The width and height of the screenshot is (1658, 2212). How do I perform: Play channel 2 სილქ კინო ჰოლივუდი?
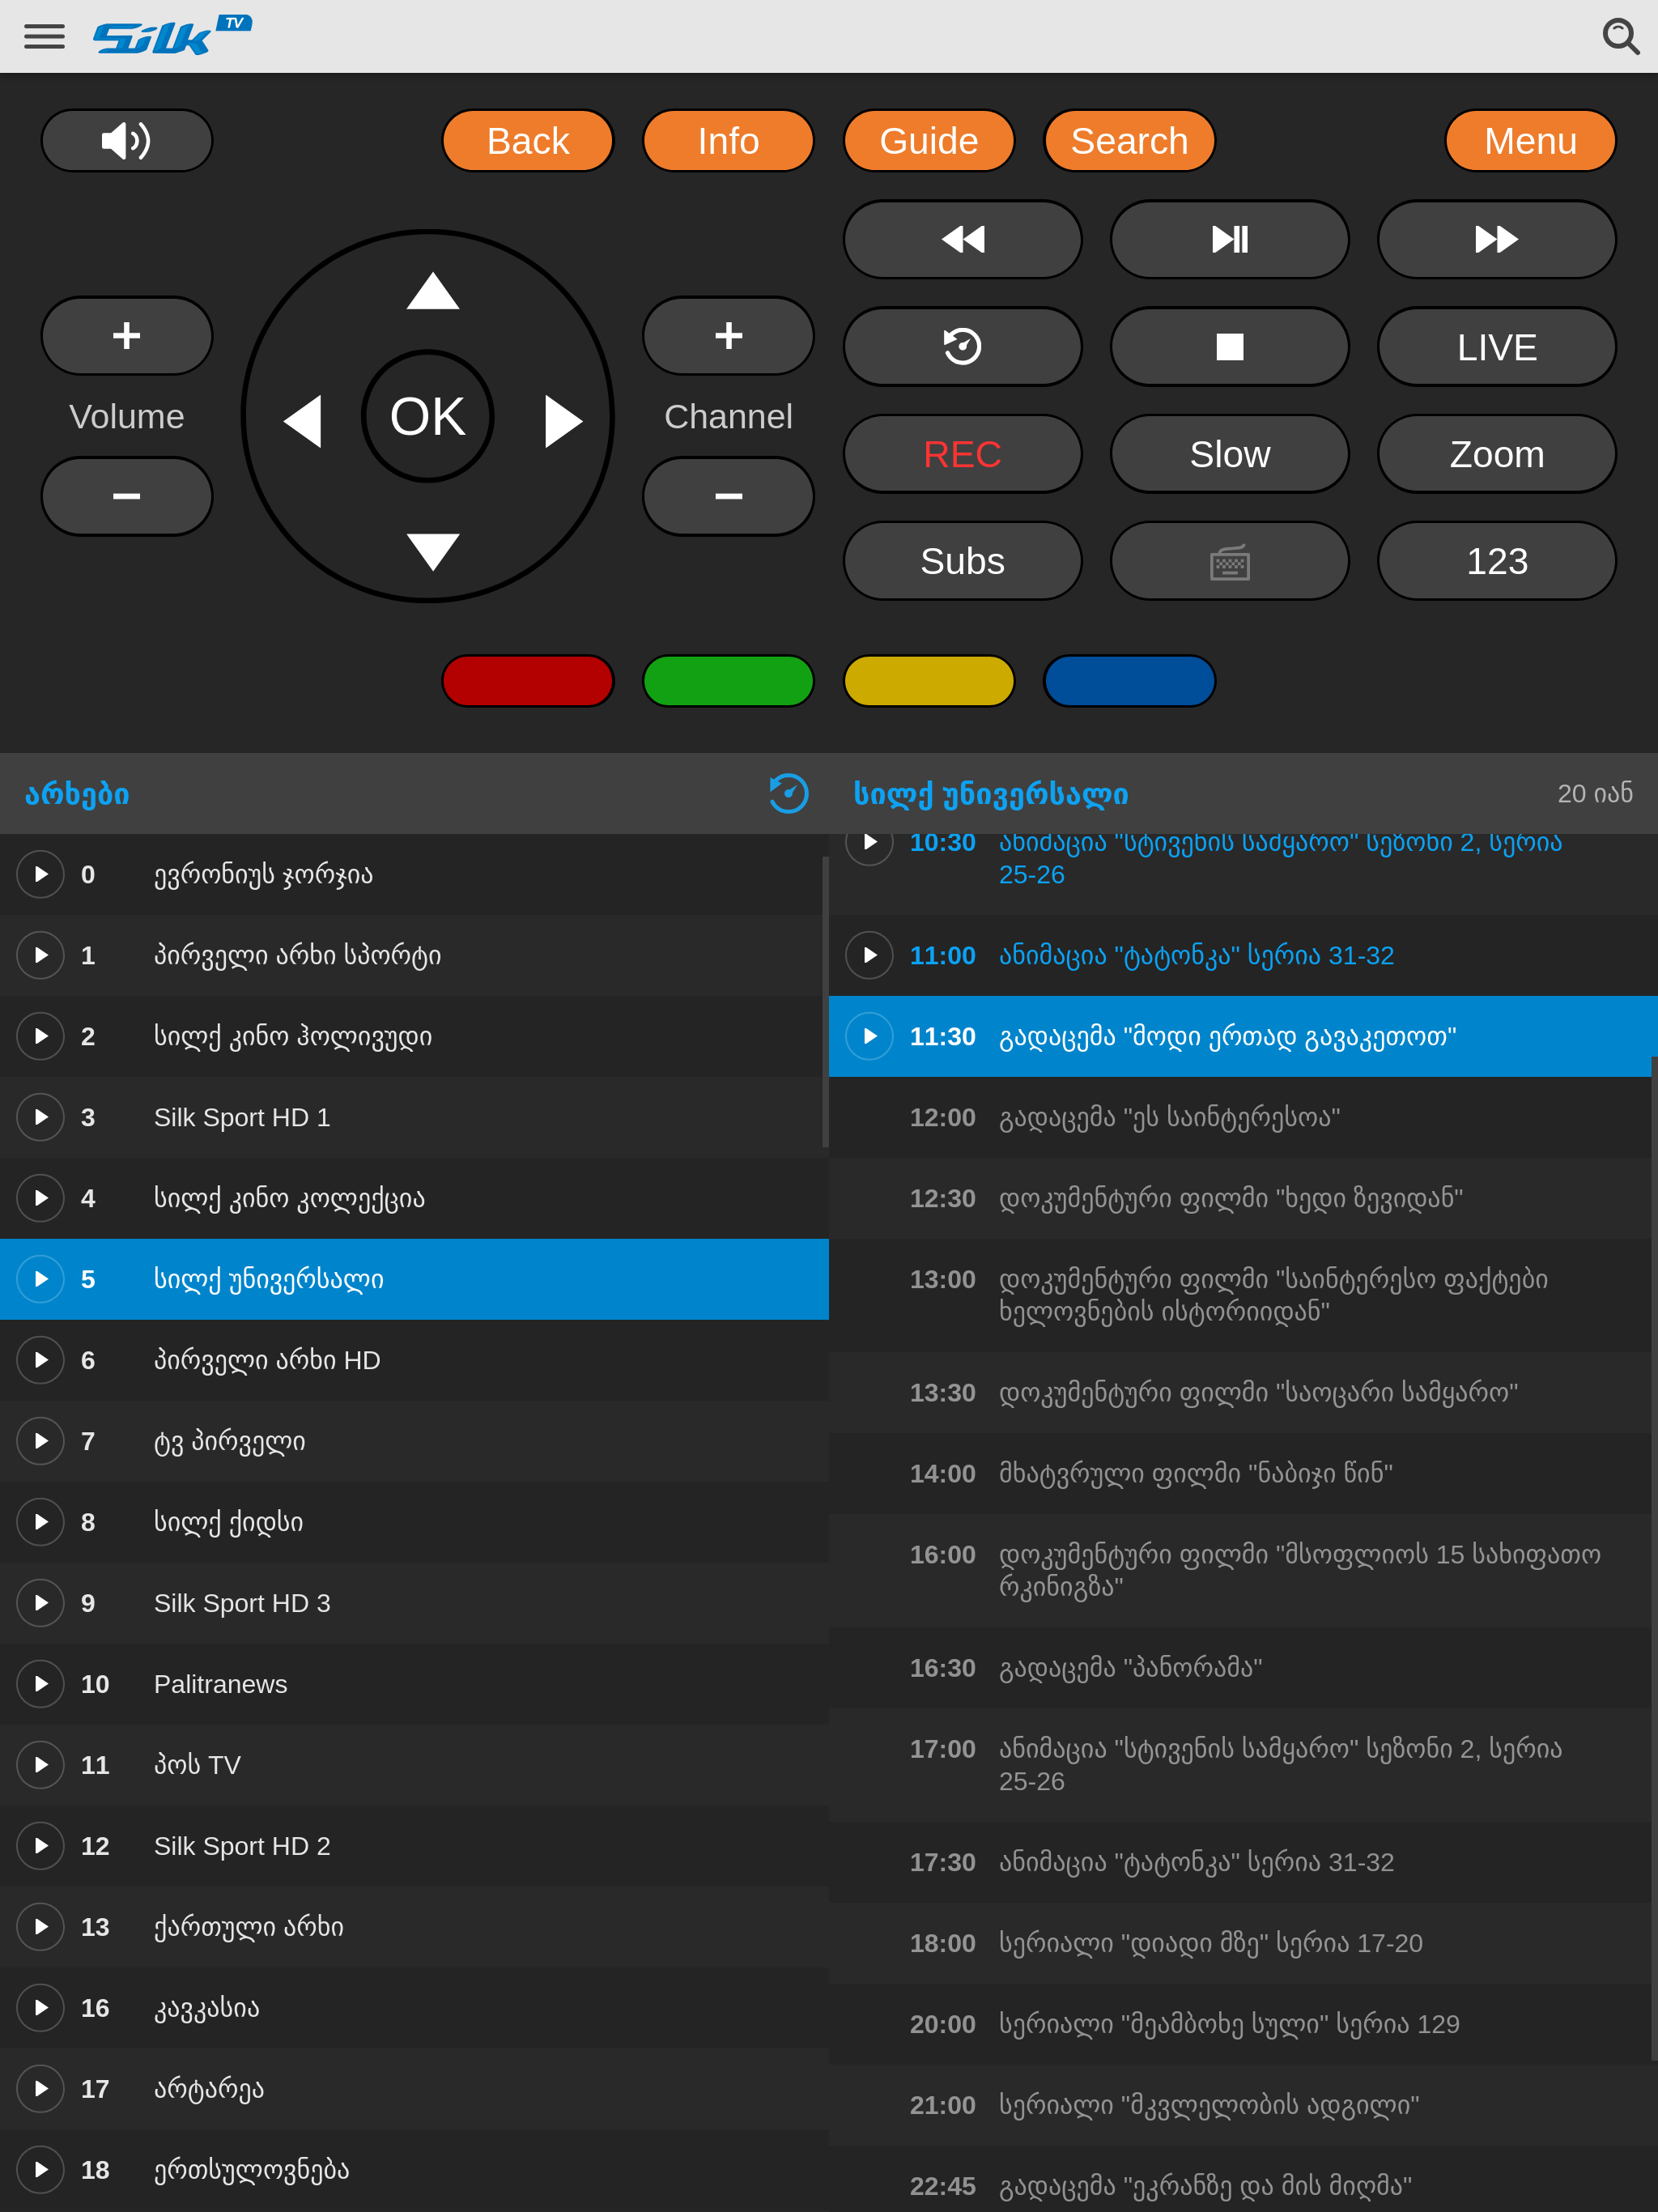(41, 1036)
